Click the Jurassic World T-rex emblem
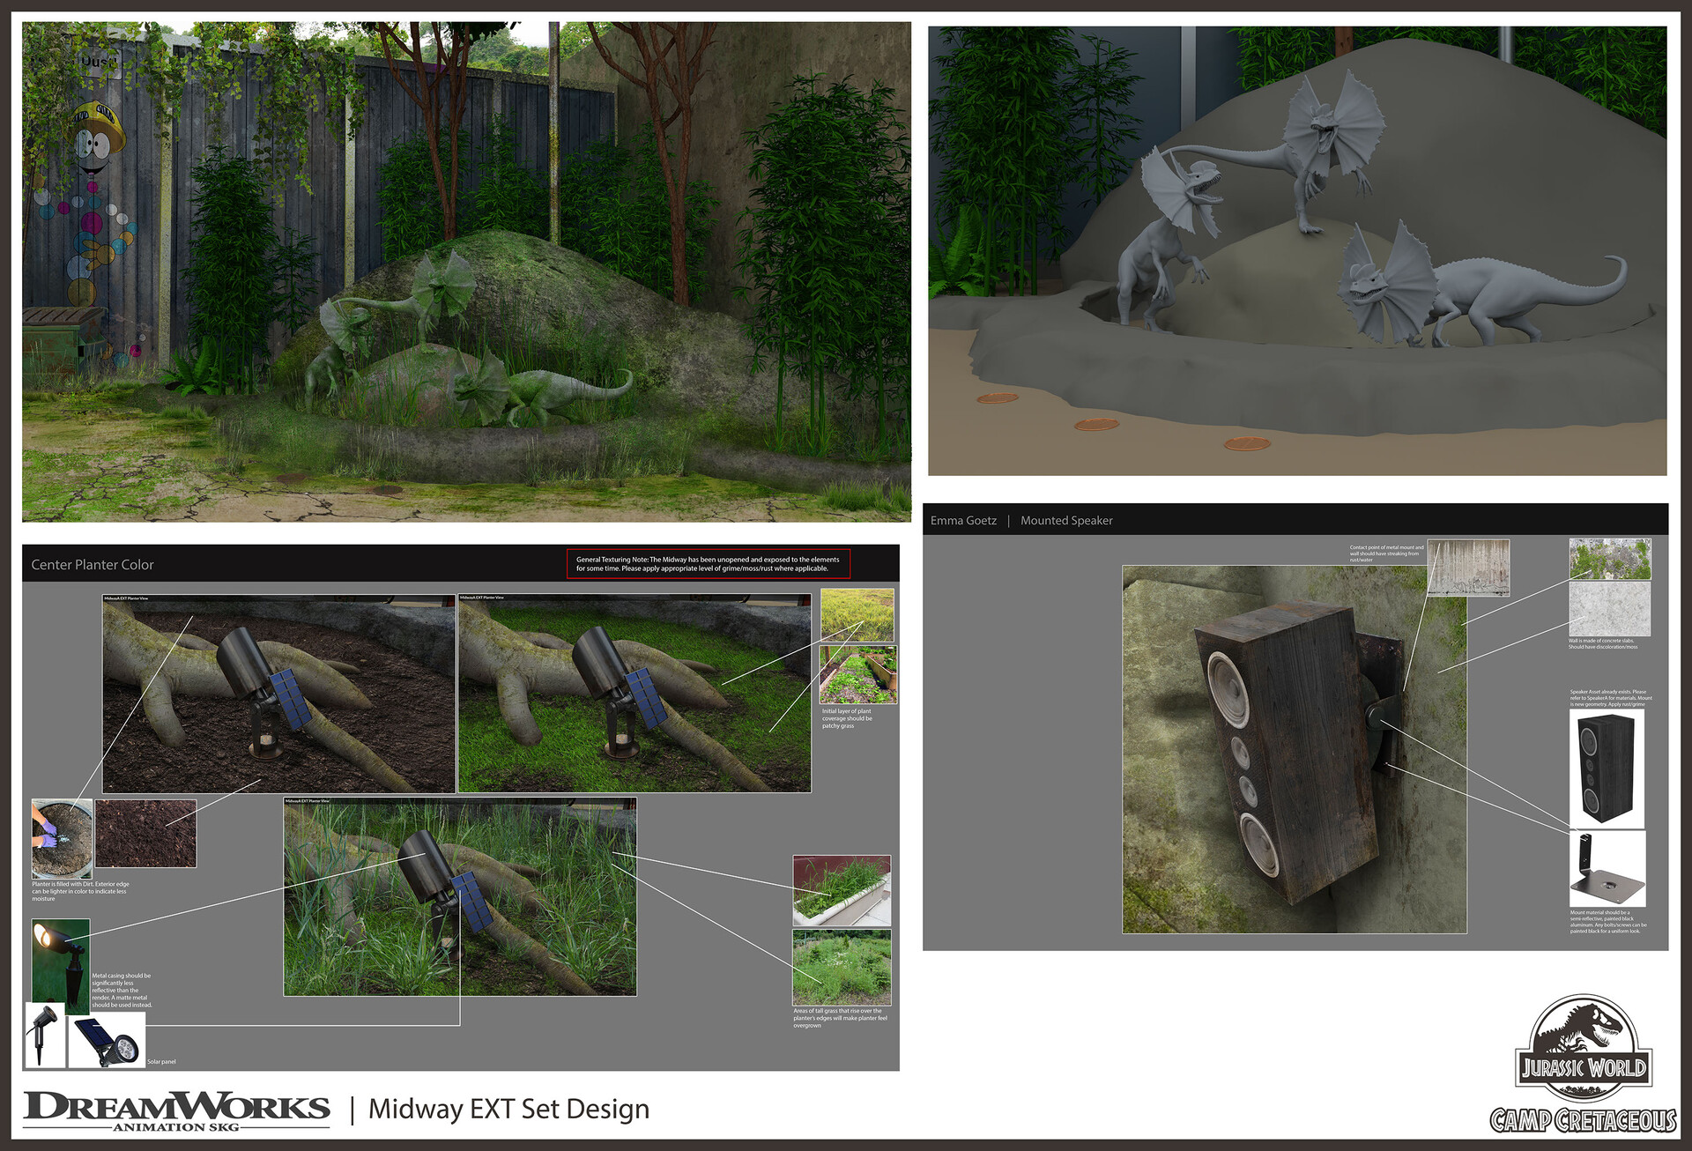 tap(1584, 1047)
